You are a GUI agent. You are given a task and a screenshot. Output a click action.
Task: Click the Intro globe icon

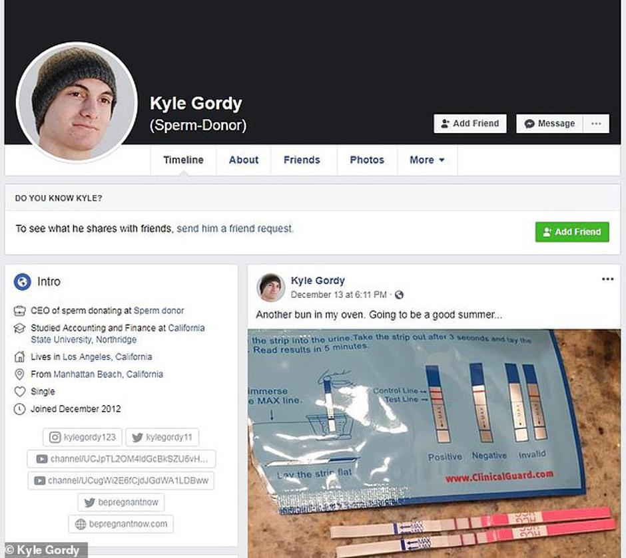pyautogui.click(x=22, y=282)
